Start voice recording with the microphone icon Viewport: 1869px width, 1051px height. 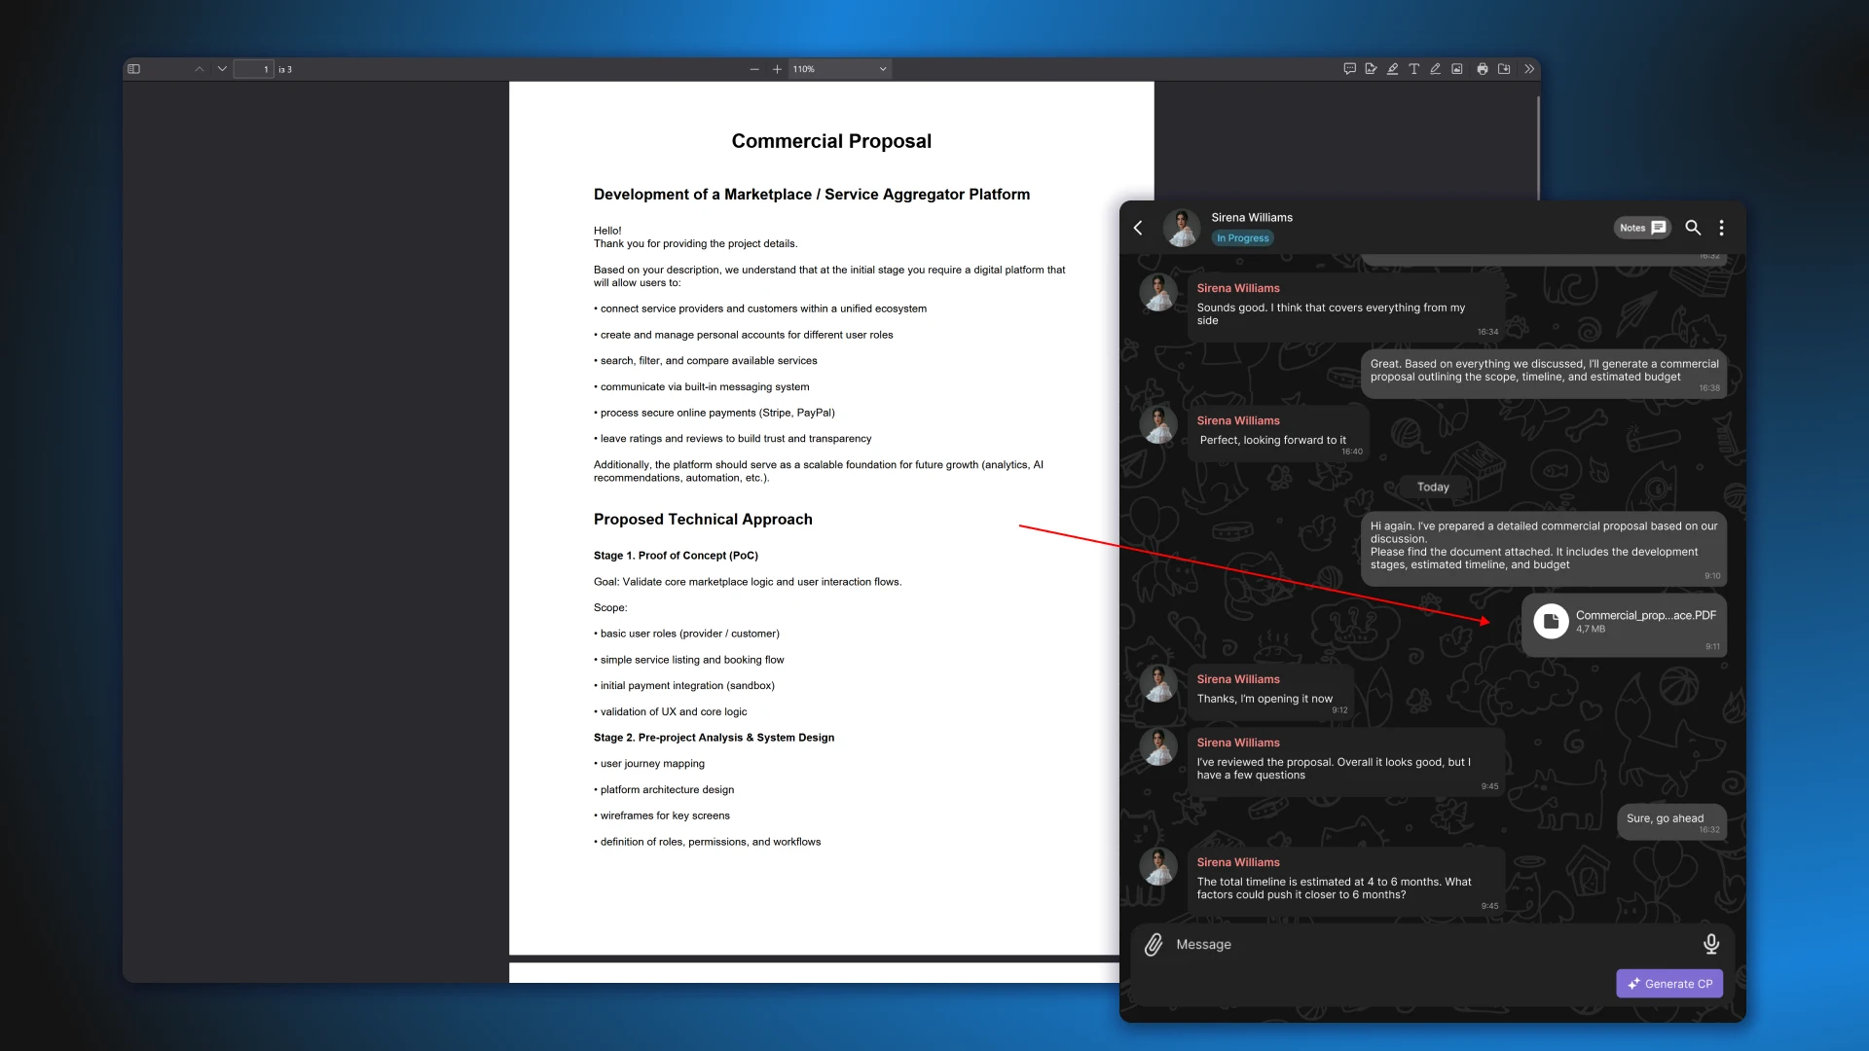[x=1710, y=944]
